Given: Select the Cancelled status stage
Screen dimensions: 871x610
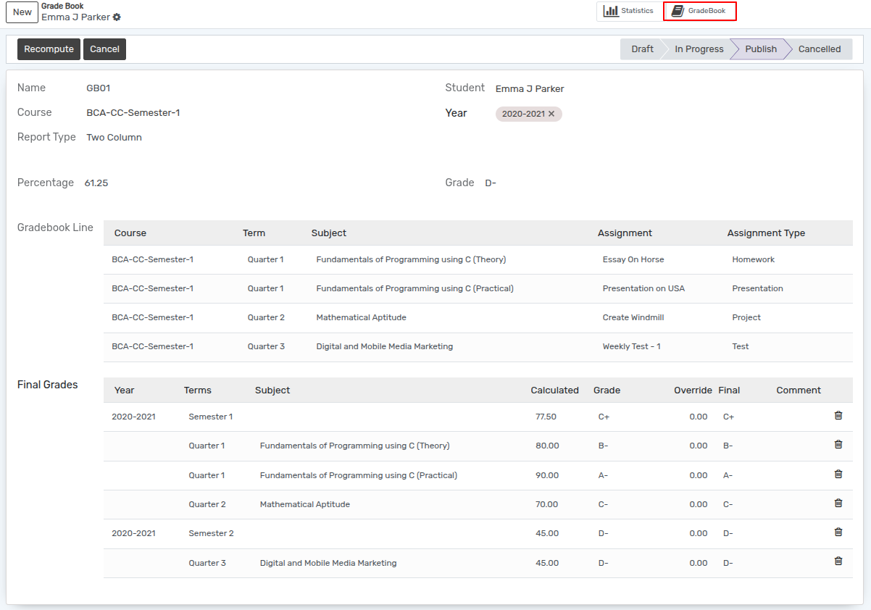Looking at the screenshot, I should tap(820, 49).
